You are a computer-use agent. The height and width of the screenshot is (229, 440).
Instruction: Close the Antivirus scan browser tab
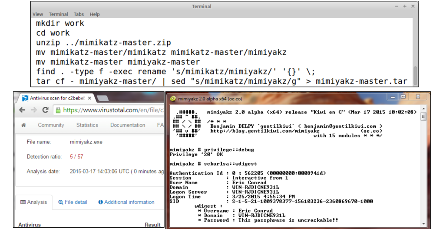click(89, 98)
